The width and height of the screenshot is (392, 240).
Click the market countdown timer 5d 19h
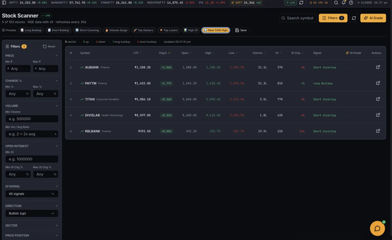coord(318,3)
